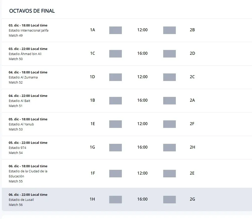The height and width of the screenshot is (219, 252).
Task: Select the flag placeholder next to 1E
Action: pos(116,124)
